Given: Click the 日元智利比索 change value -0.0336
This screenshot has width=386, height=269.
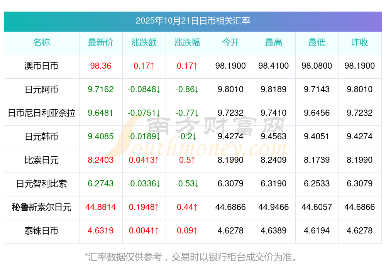Looking at the screenshot, I should point(144,184).
